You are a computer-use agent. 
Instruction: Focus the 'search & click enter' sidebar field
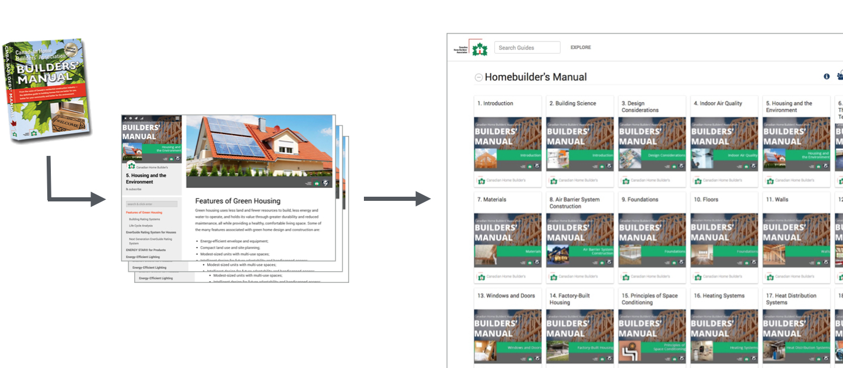152,204
